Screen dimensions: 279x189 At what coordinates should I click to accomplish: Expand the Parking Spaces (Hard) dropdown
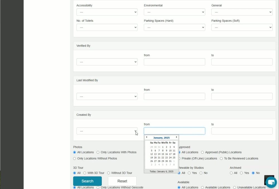174,27
